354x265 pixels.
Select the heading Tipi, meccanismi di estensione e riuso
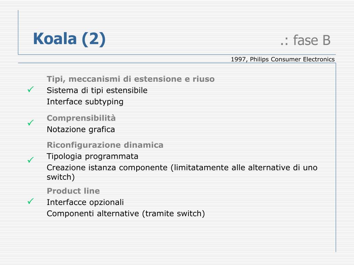coord(130,79)
